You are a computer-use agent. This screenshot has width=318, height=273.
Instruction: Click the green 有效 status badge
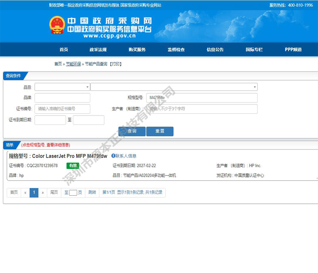click(x=73, y=166)
